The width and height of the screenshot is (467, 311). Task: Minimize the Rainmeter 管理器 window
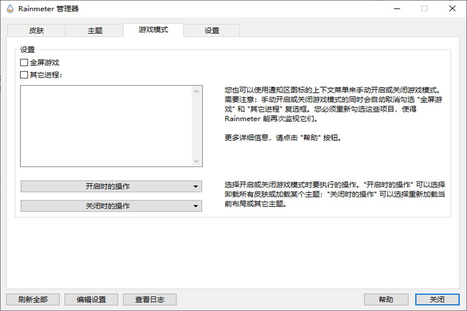tap(396, 8)
